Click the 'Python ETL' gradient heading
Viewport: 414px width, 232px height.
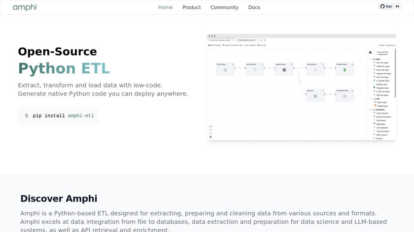coord(64,68)
